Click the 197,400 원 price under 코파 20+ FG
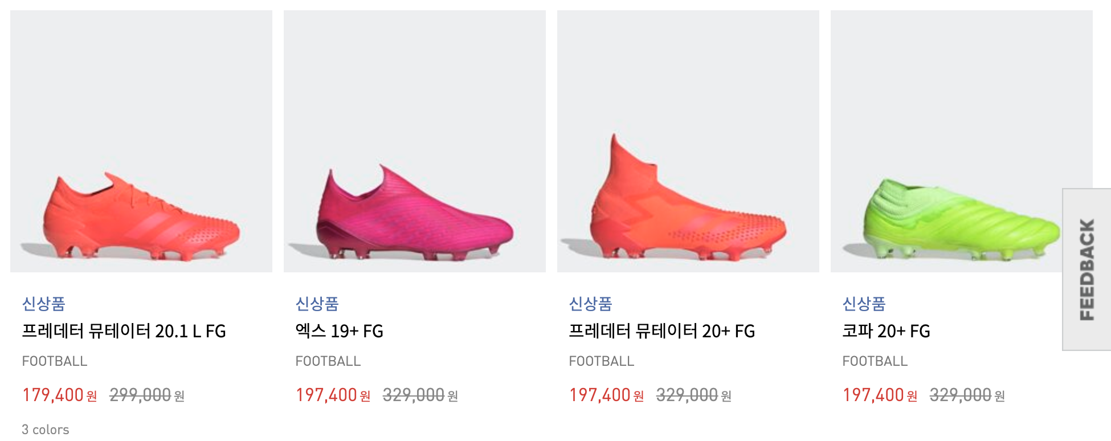 click(x=880, y=395)
